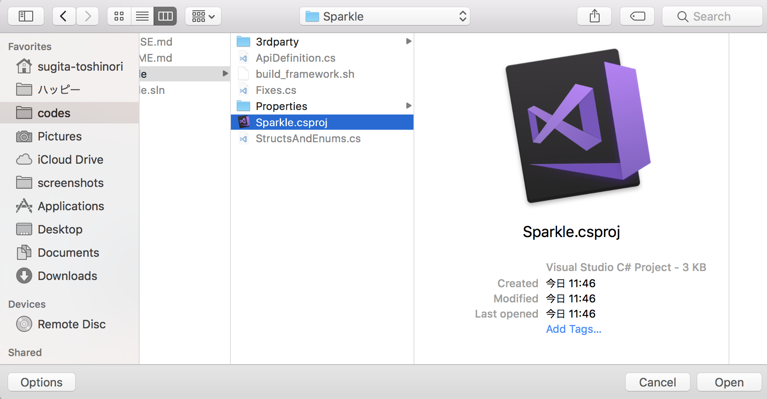Screen dimensions: 767x399
Task: Focus the Search field
Action: pos(712,17)
